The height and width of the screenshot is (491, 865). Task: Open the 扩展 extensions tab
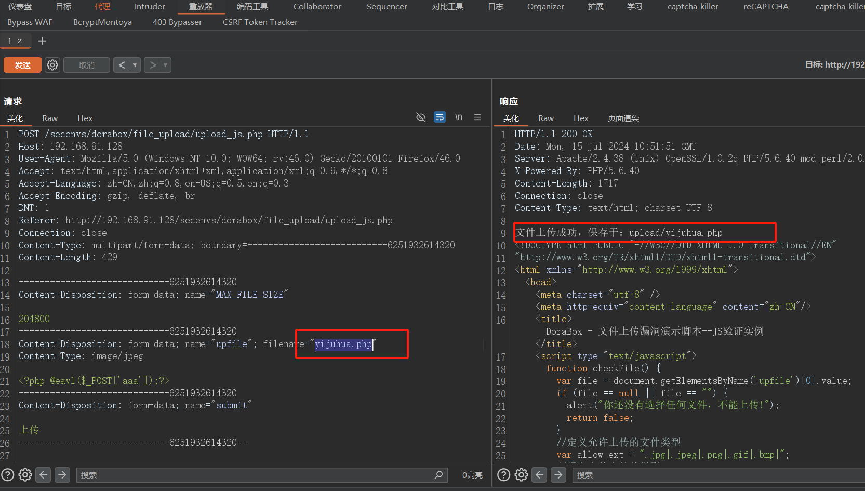(x=595, y=7)
